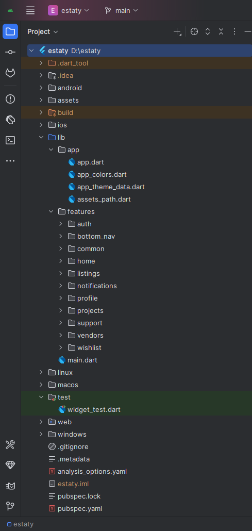The image size is (252, 531).
Task: Open Project panel options menu
Action: [x=234, y=31]
